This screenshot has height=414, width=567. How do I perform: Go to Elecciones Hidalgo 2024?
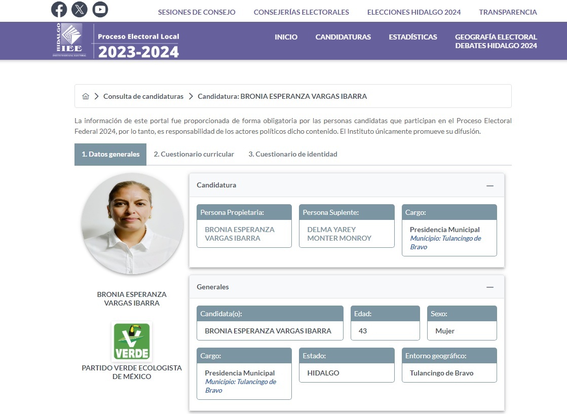click(x=413, y=12)
